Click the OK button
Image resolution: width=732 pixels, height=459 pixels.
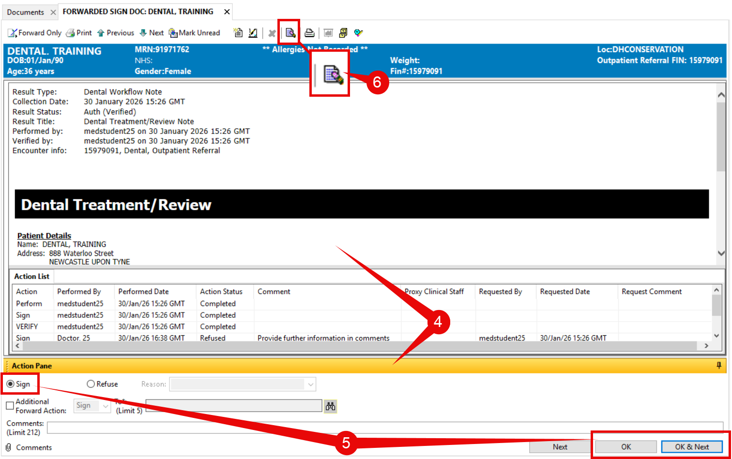pos(625,447)
